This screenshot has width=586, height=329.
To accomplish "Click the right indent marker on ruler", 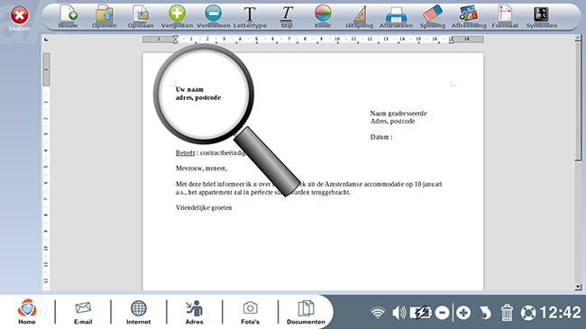I will pyautogui.click(x=452, y=40).
